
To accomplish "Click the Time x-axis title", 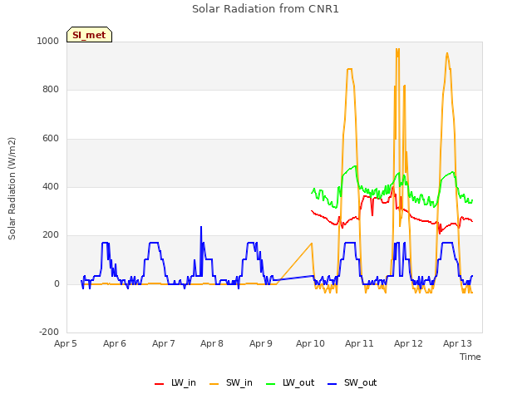I will click(x=470, y=357).
